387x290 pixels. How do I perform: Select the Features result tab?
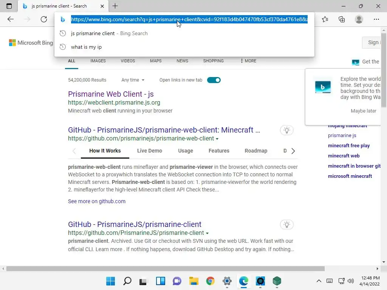[219, 151]
